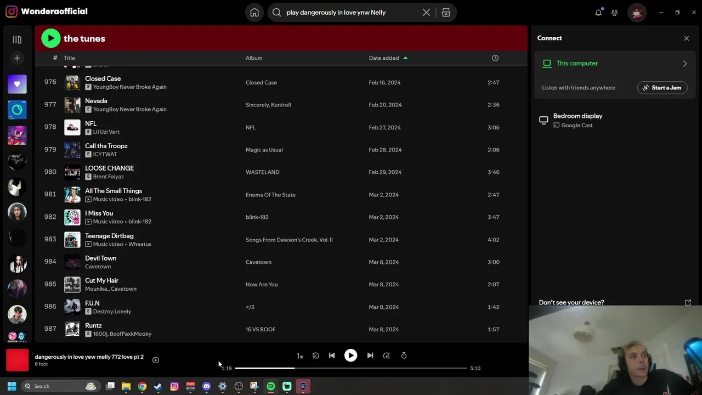
Task: Open the 16 VS BOOF album
Action: [x=261, y=330]
